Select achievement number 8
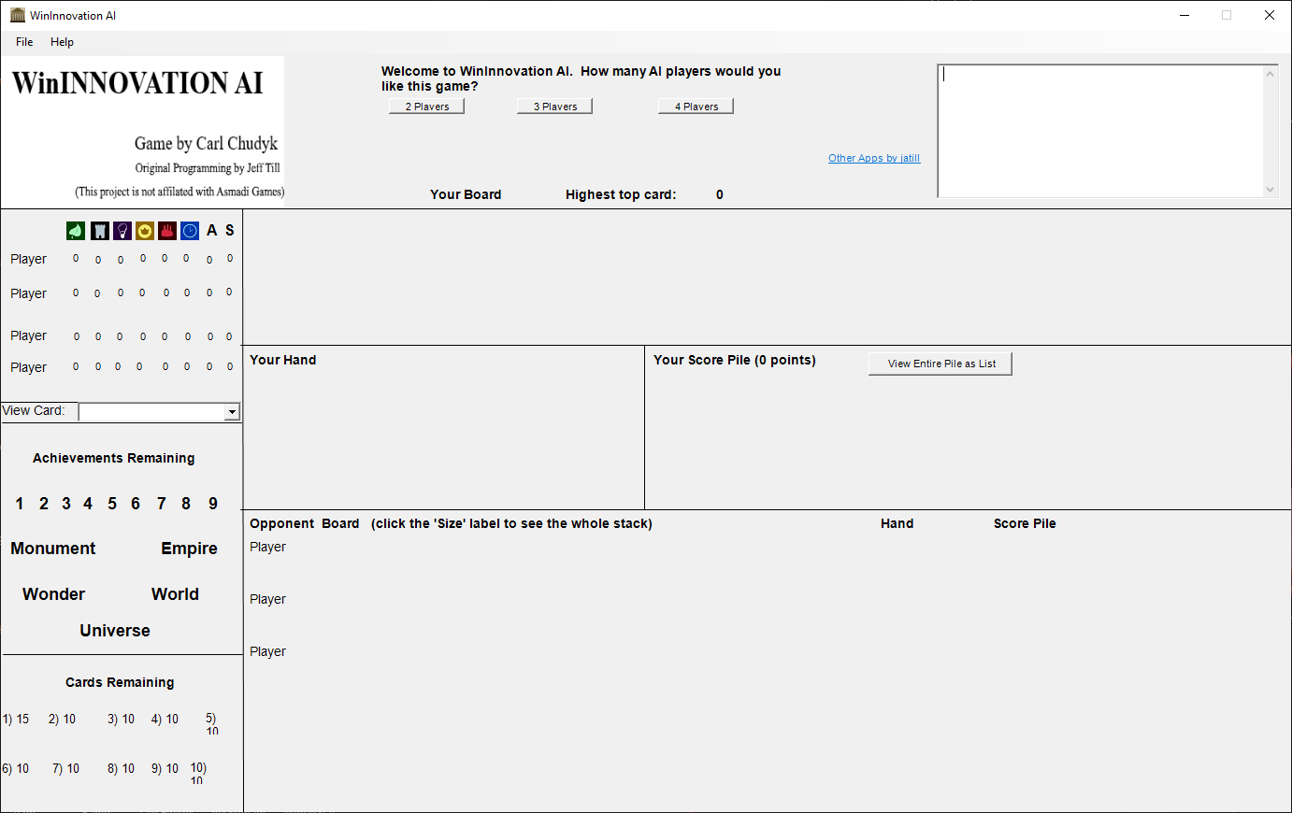The width and height of the screenshot is (1292, 813). point(186,504)
